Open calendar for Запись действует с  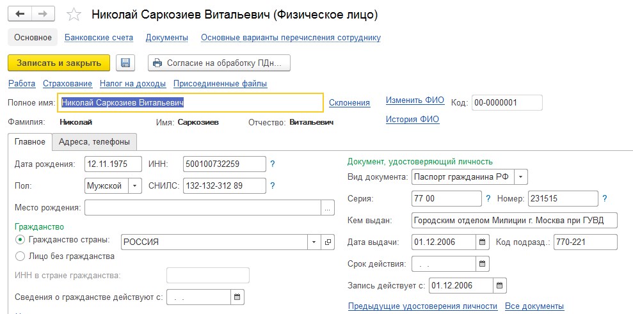click(499, 285)
